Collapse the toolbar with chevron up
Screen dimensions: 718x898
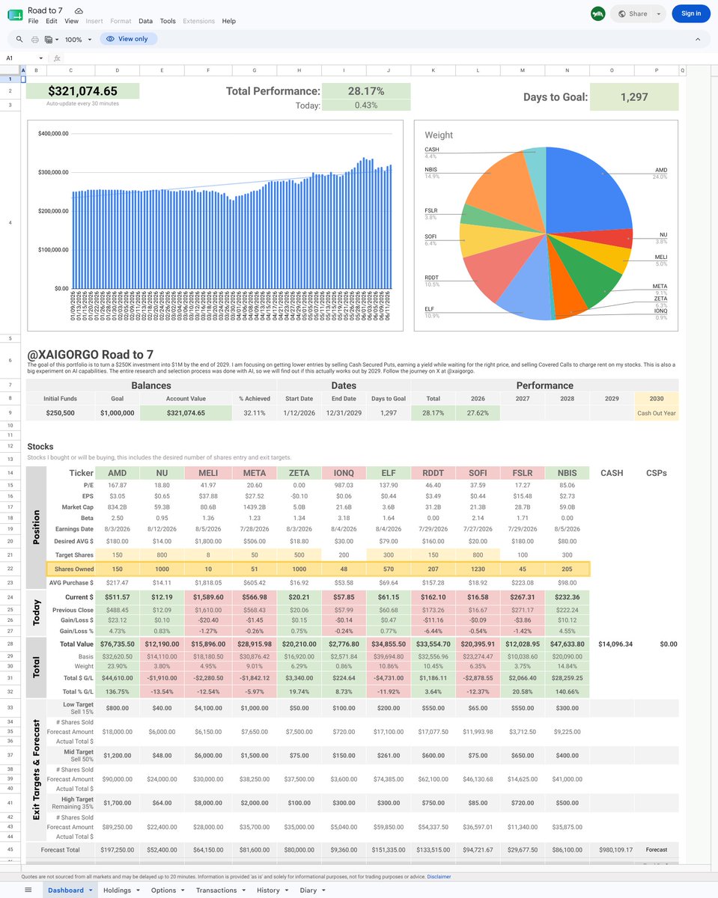(x=698, y=39)
